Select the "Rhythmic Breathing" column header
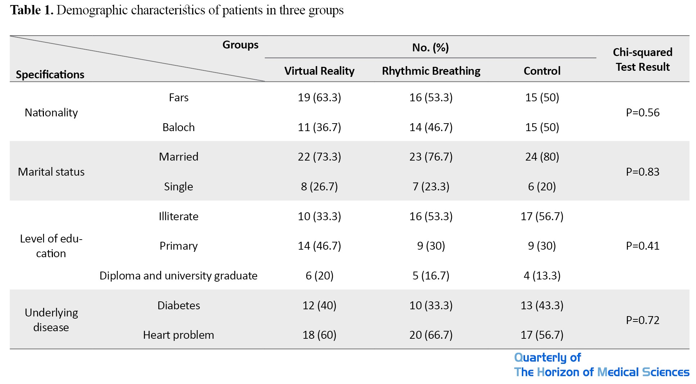696x384 pixels. tap(431, 71)
